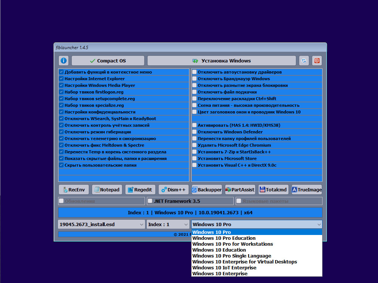Launch RecEnv recovery environment tool
Image resolution: width=378 pixels, height=283 pixels.
pos(74,190)
